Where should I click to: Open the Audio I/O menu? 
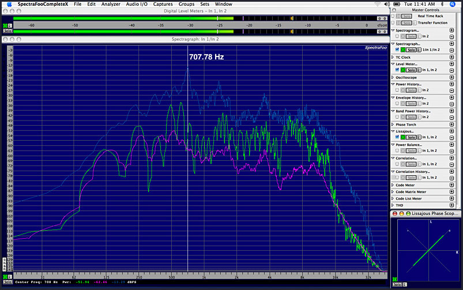pyautogui.click(x=137, y=4)
